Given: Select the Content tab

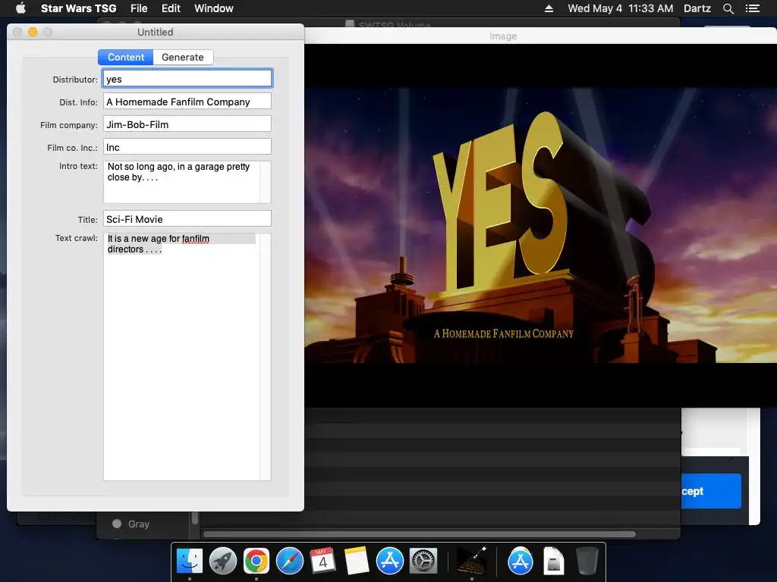Looking at the screenshot, I should click(126, 57).
